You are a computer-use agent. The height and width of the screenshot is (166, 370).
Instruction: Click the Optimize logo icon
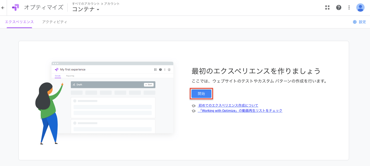[x=16, y=7]
